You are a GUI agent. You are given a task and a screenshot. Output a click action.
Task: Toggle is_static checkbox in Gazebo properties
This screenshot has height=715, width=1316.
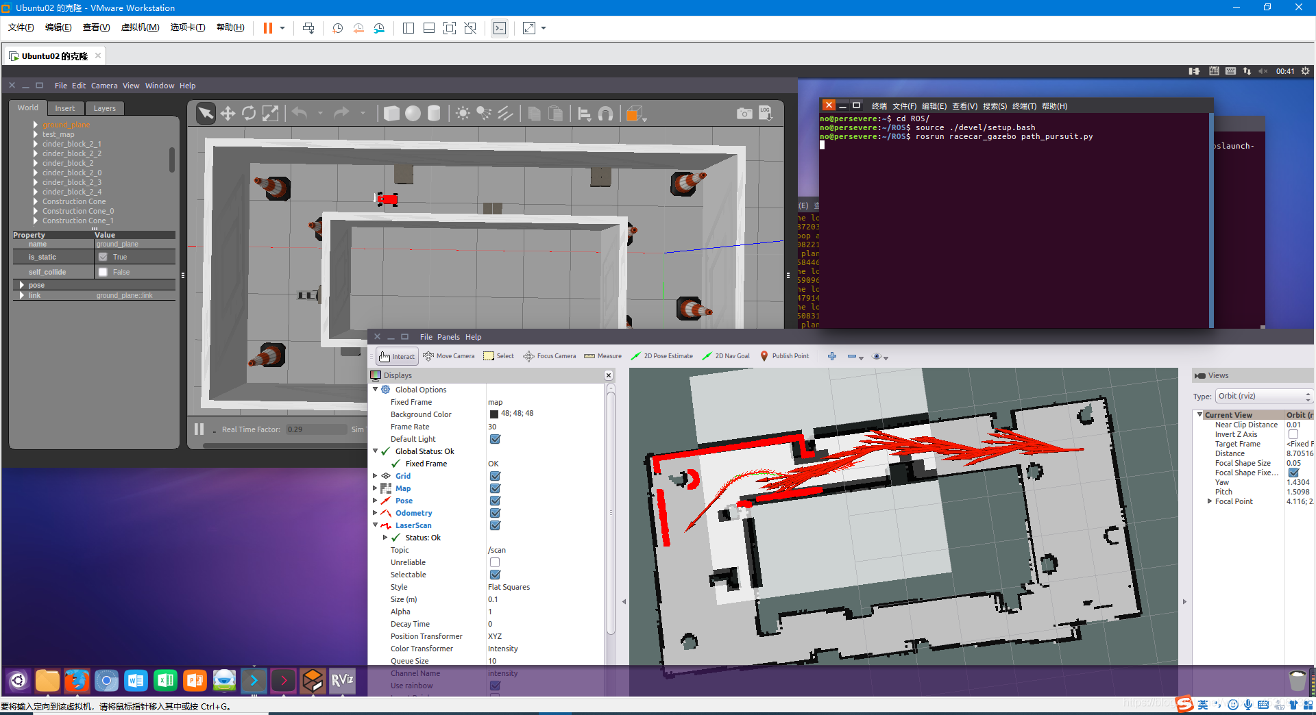tap(103, 257)
